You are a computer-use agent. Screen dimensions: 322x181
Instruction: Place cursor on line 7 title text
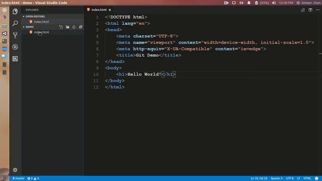pos(147,55)
